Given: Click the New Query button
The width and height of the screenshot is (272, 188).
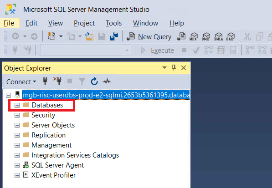Looking at the screenshot, I should click(x=149, y=36).
